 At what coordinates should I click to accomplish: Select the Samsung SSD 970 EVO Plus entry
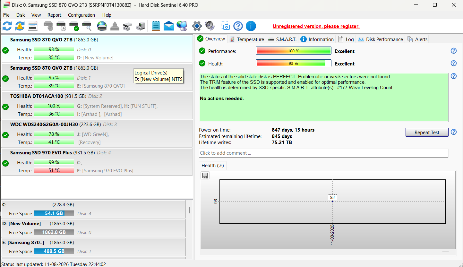(97, 162)
